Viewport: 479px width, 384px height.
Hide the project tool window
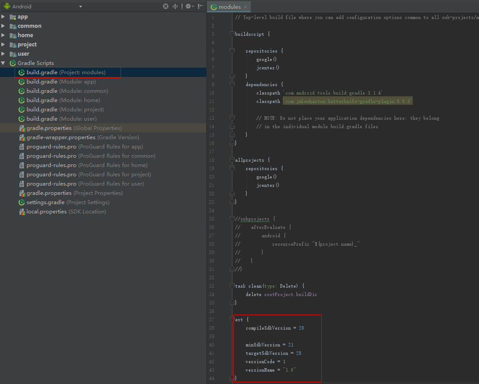click(201, 6)
